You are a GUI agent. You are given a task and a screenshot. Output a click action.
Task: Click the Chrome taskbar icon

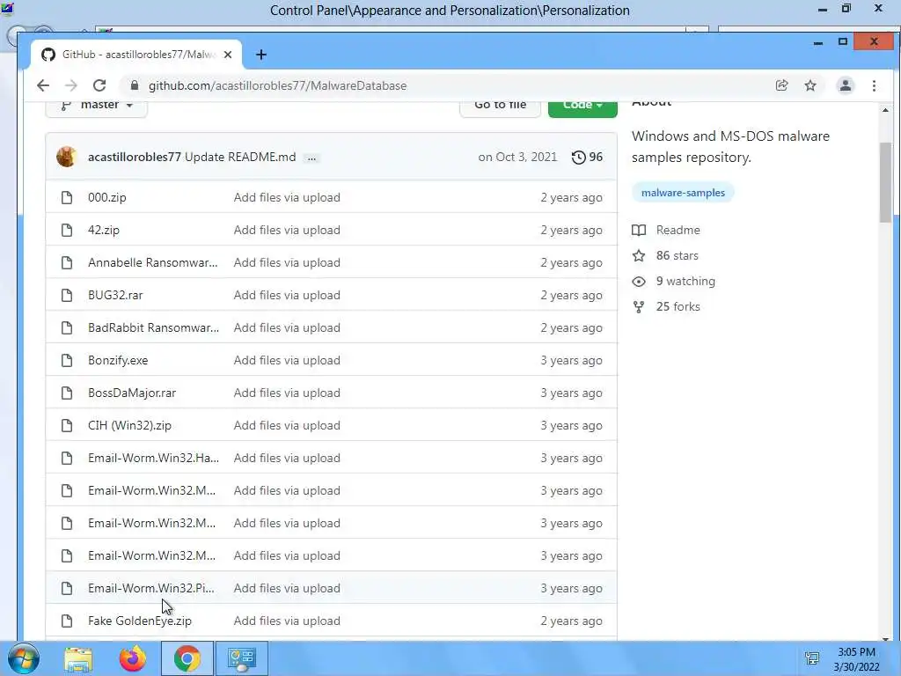pyautogui.click(x=187, y=658)
